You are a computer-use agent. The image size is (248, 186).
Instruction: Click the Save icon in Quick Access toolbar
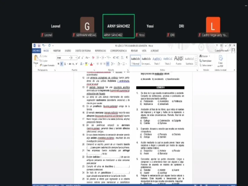pos(39,45)
